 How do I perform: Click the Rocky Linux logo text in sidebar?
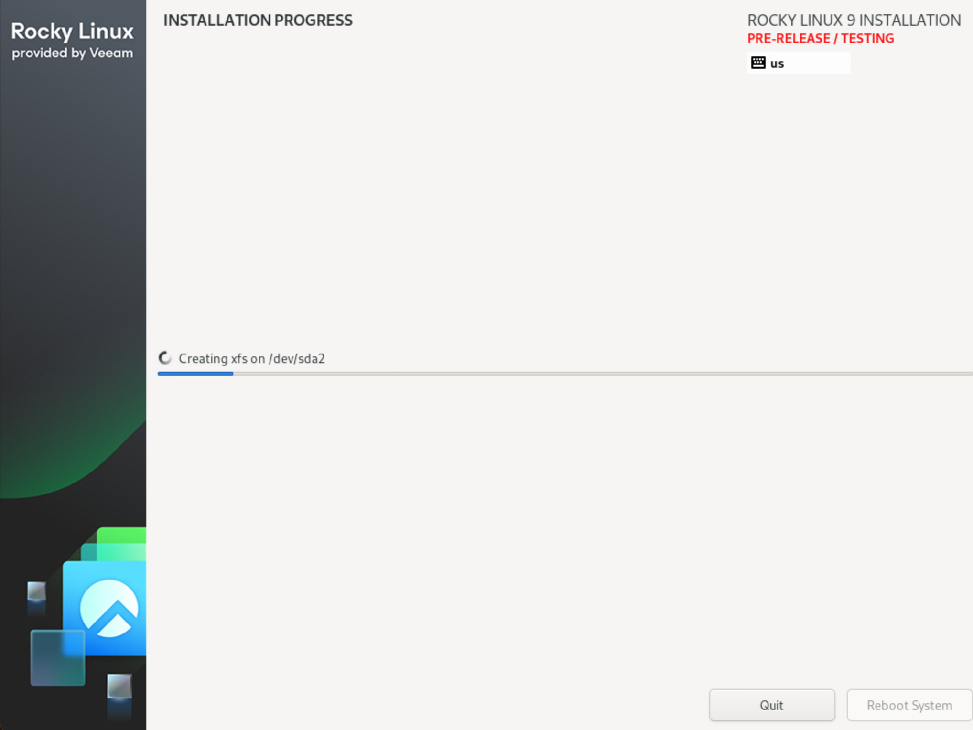point(72,32)
